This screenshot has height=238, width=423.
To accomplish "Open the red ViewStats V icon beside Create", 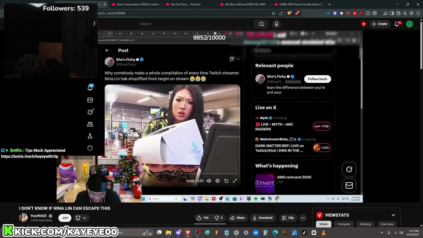I will [364, 24].
